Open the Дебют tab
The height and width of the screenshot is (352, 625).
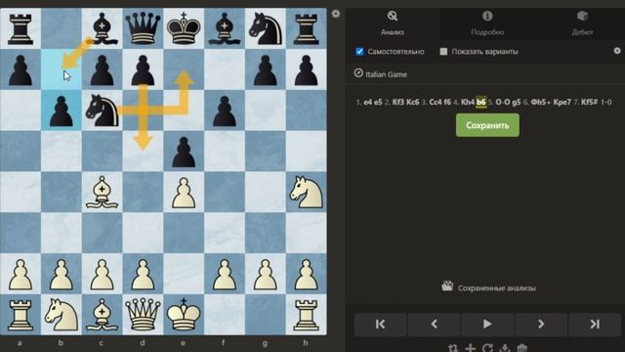coord(582,23)
